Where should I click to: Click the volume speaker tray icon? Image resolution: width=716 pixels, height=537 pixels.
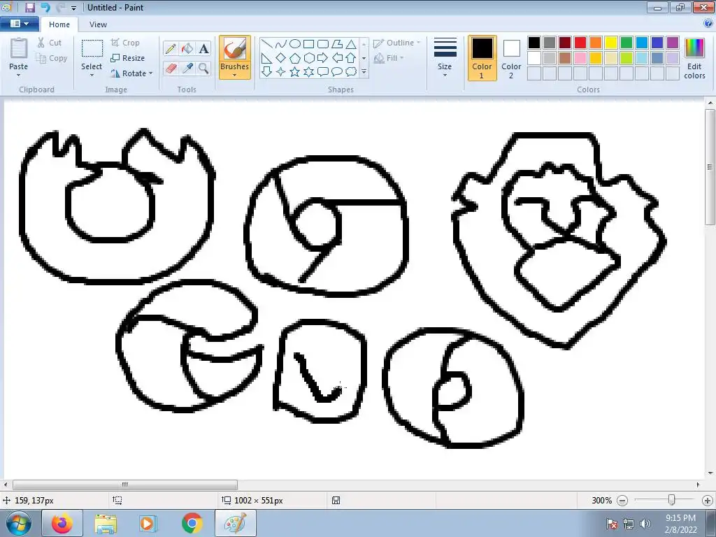[645, 523]
